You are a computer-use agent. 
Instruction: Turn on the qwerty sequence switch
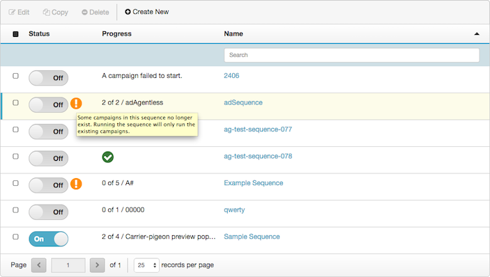48,212
